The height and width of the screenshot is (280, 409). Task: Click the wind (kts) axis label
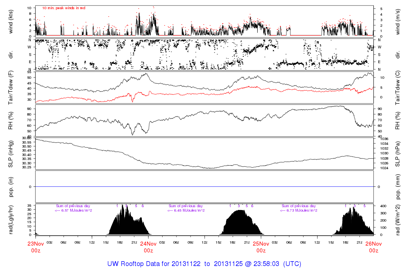coord(11,21)
